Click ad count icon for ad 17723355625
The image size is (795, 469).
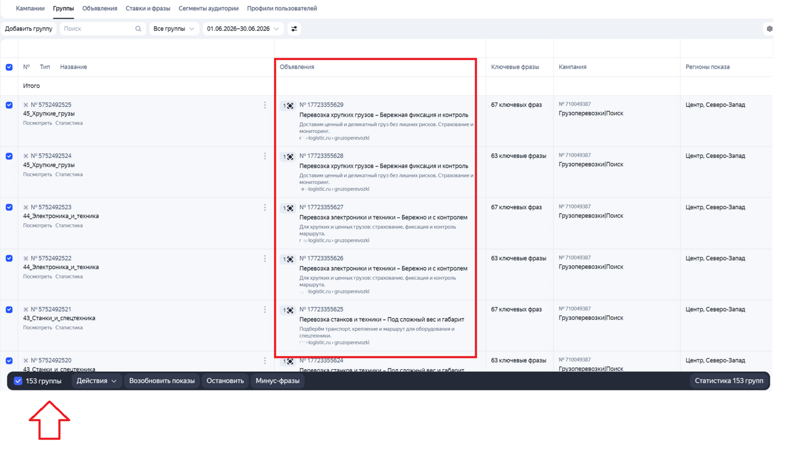288,310
